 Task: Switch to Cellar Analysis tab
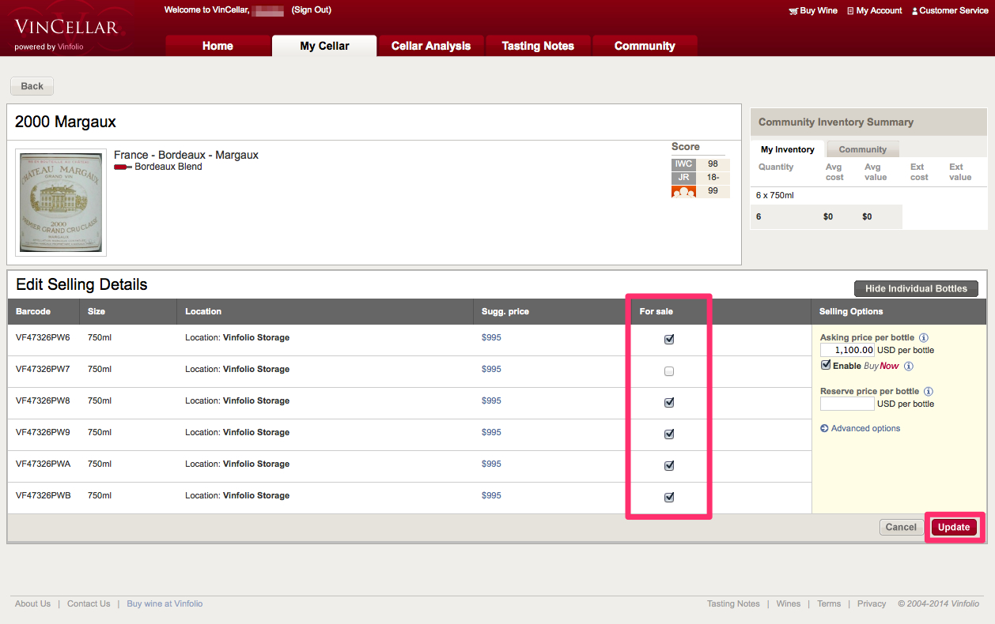431,46
